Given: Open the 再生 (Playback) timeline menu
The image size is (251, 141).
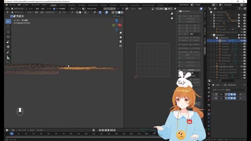Looking at the screenshot, I should [14, 130].
